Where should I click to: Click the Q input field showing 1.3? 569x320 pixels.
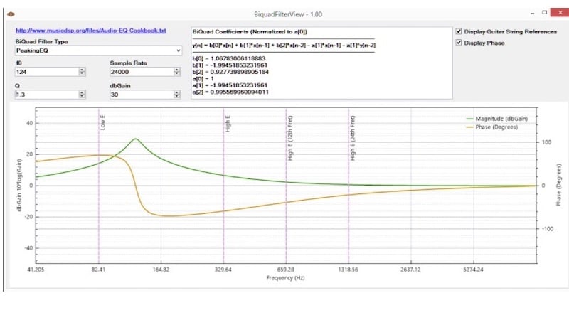coord(46,95)
